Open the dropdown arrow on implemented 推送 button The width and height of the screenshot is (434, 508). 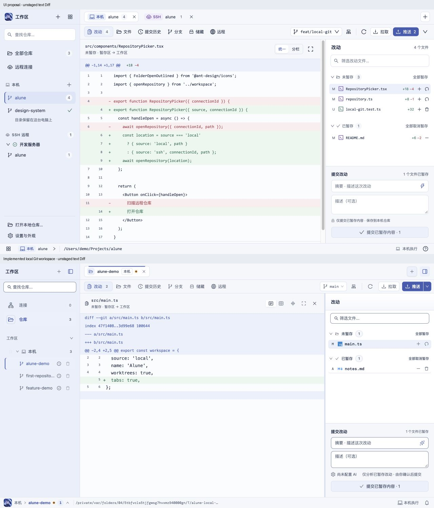click(427, 287)
